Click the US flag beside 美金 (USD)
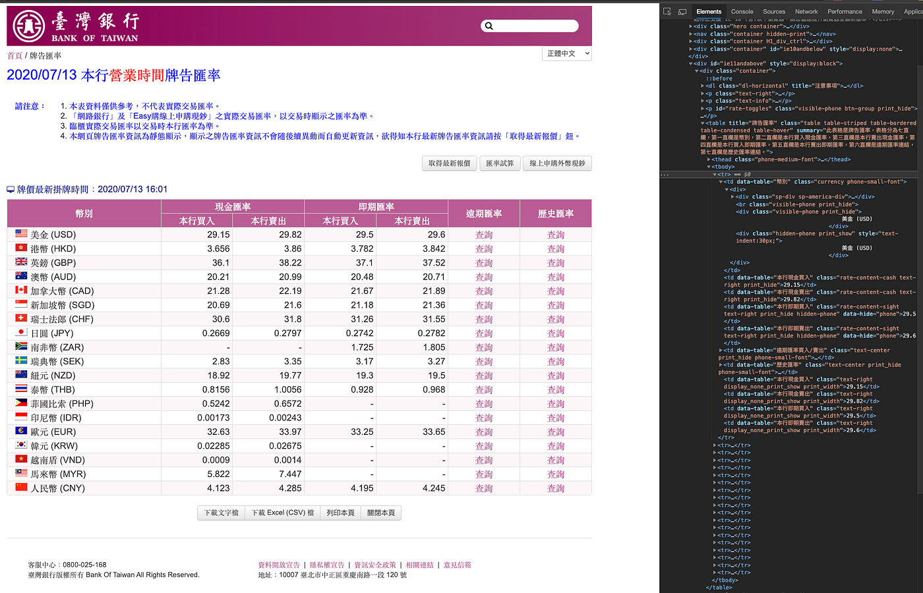The width and height of the screenshot is (923, 593). point(20,233)
